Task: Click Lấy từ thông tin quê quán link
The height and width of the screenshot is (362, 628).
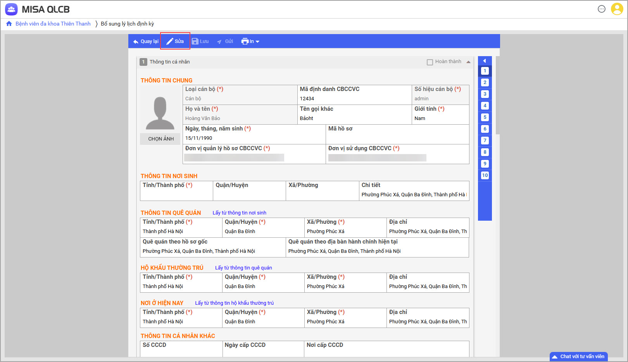Action: click(243, 268)
